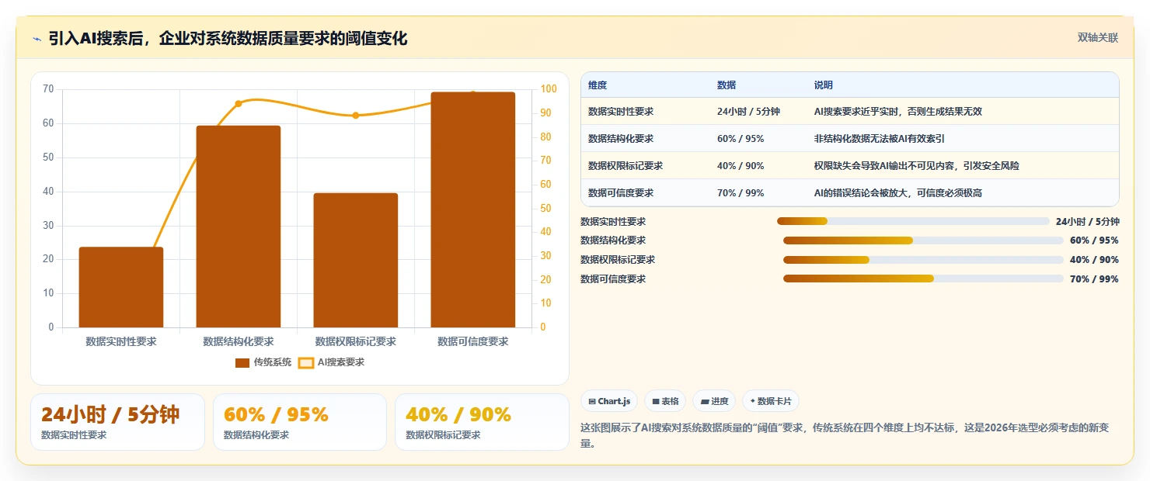Select the 进度 tag chip
1150x481 pixels.
tap(714, 401)
